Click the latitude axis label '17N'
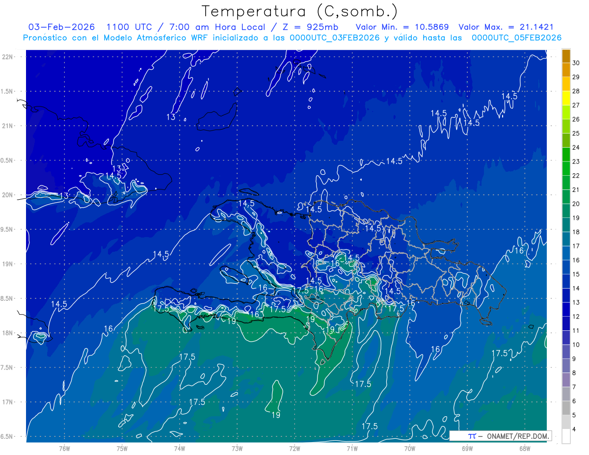 coord(8,402)
